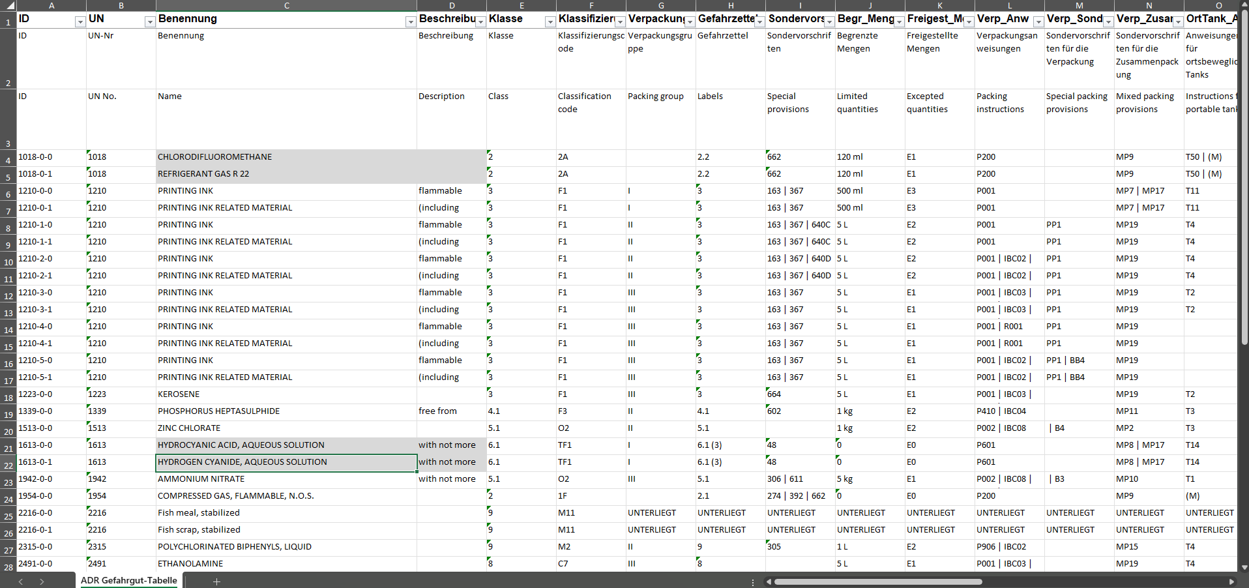The image size is (1249, 588).
Task: Click the next sheet navigation arrow
Action: click(x=42, y=581)
